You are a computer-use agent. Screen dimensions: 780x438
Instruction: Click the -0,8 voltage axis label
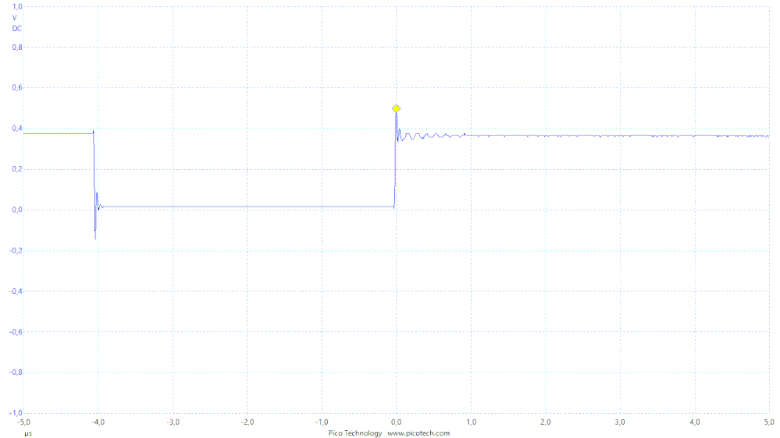tap(16, 373)
